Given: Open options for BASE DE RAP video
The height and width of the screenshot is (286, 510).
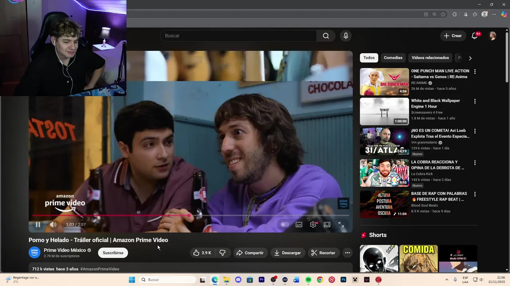Looking at the screenshot, I should (475, 194).
